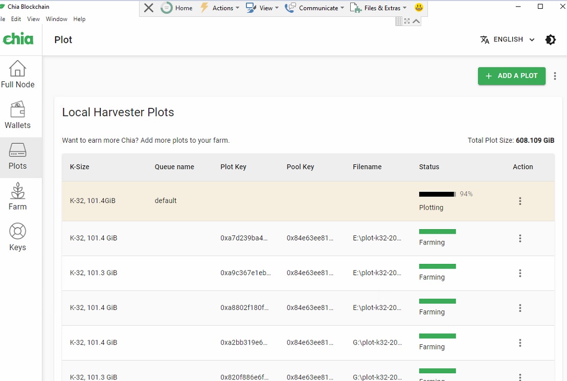This screenshot has width=567, height=381.
Task: Click the Queue name column header
Action: coord(174,167)
